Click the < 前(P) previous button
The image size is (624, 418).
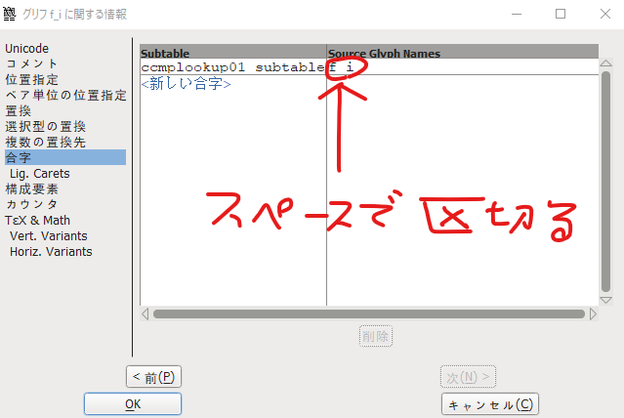[153, 377]
